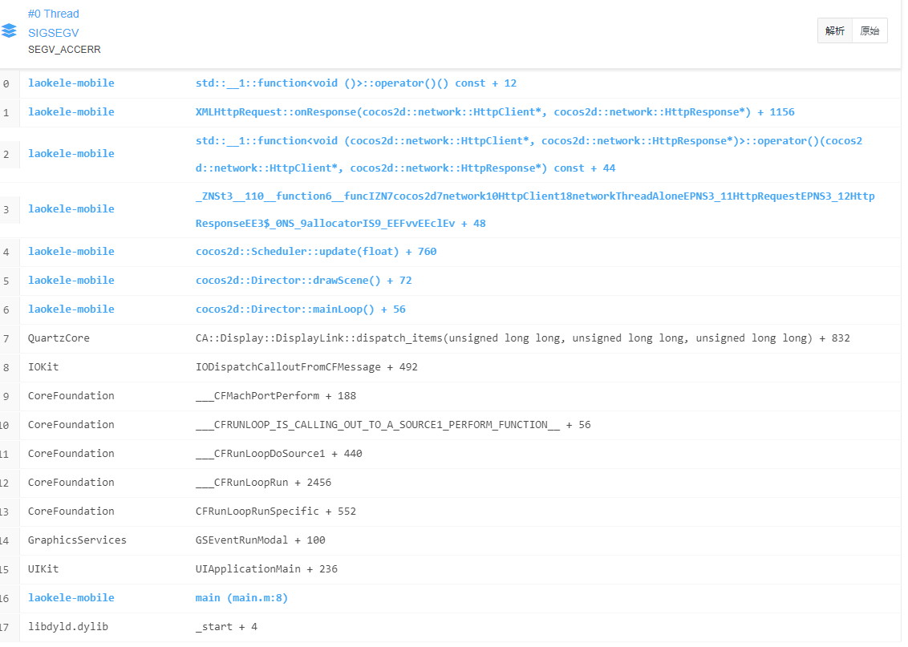Open cocos2d::Director::drawScene() + 72 frame

pyautogui.click(x=303, y=281)
